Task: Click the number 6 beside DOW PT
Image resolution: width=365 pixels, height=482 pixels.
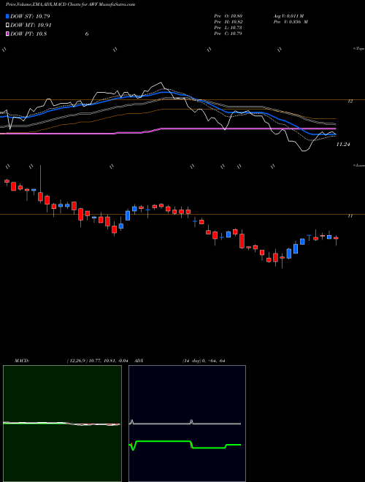Action: (x=87, y=34)
